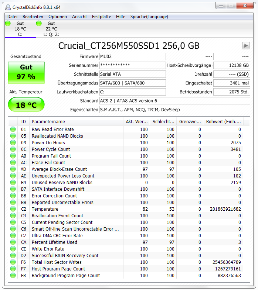Click the Akt. Wer... column header
The height and width of the screenshot is (290, 258).
tap(137, 121)
